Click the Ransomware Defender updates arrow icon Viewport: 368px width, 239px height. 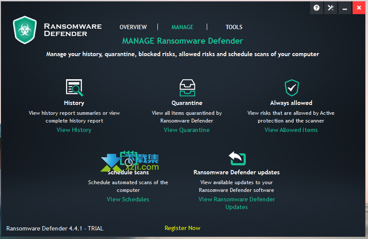(x=237, y=158)
